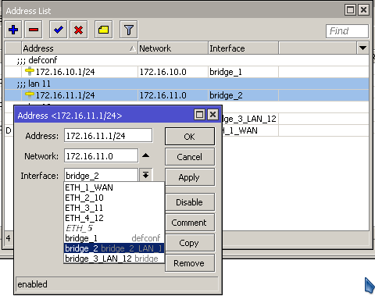
Task: Disable entry with the red X icon
Action: tap(78, 30)
